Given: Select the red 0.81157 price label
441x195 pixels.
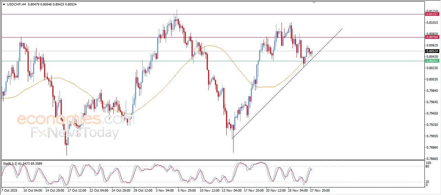Looking at the screenshot, I should point(432,14).
